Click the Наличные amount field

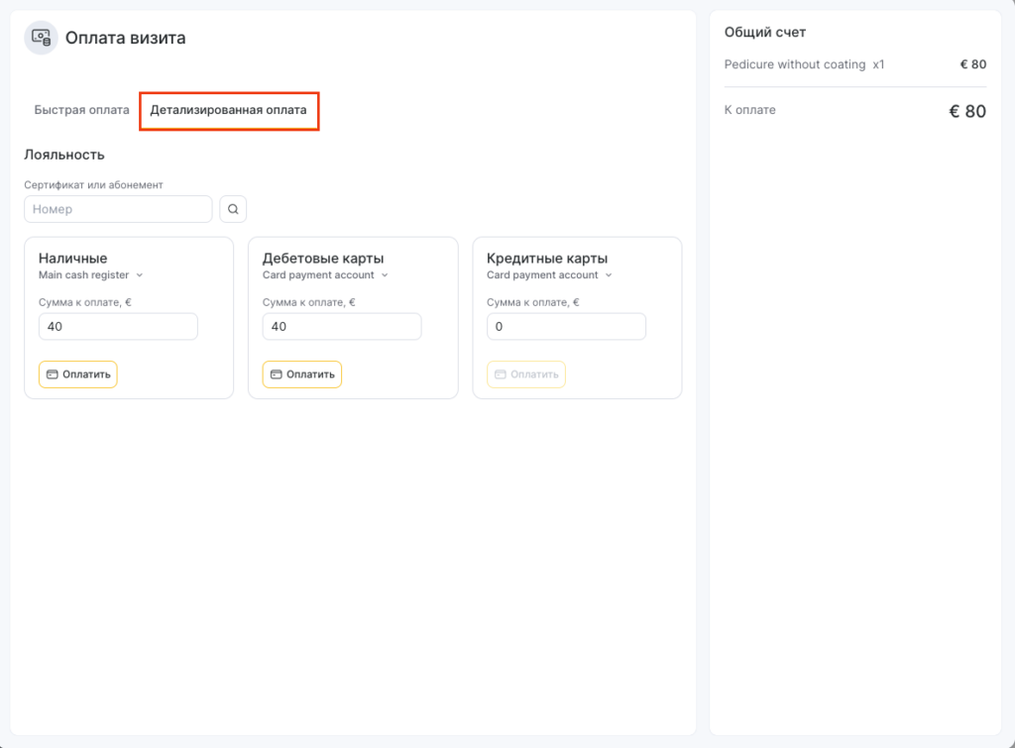(x=118, y=327)
